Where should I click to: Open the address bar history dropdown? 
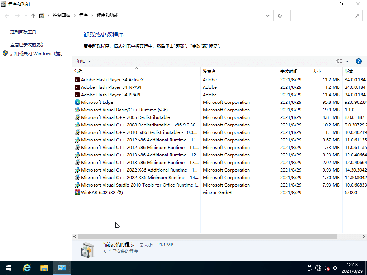point(267,15)
